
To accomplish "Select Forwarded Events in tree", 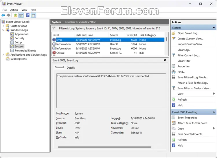I will click(x=25, y=50).
